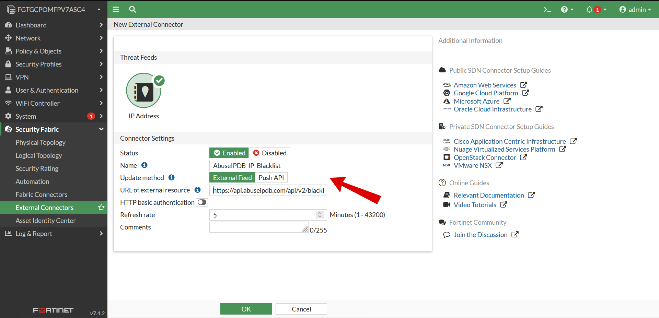Expand the Network menu
This screenshot has width=659, height=318.
(x=54, y=38)
